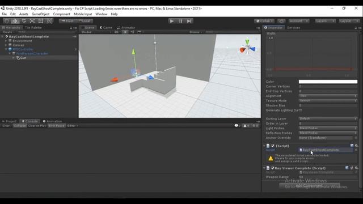This screenshot has height=204, width=363.
Task: Open the Reflection Probes dropdown
Action: [x=328, y=133]
